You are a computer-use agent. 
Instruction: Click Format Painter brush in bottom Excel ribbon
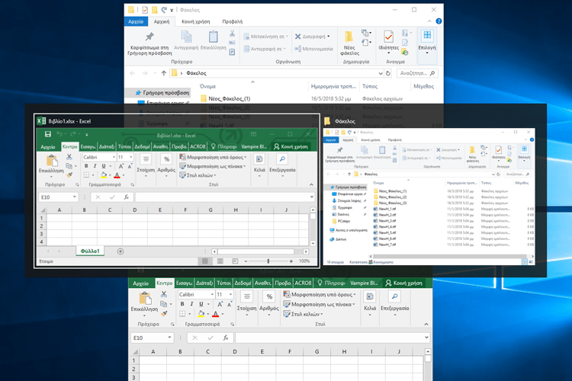(x=165, y=314)
